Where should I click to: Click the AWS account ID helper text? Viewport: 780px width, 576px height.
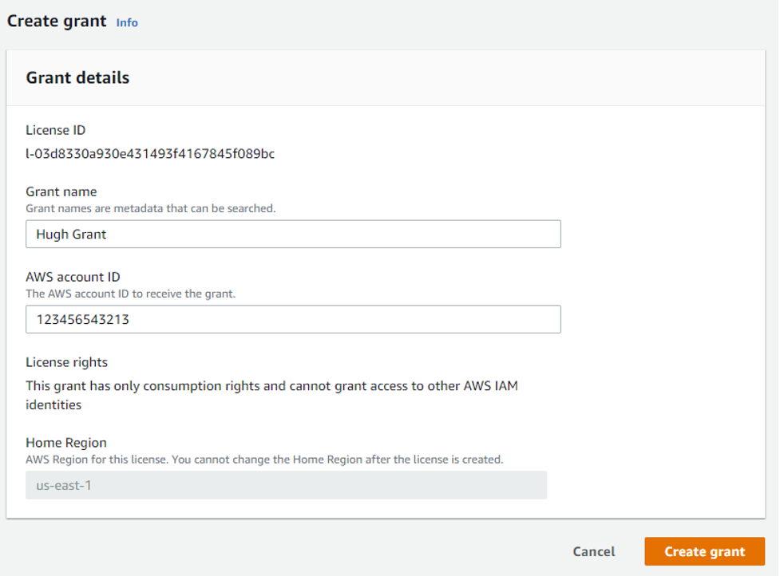pos(130,294)
